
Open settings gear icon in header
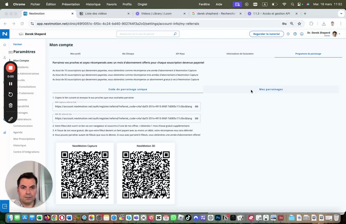coord(288,34)
